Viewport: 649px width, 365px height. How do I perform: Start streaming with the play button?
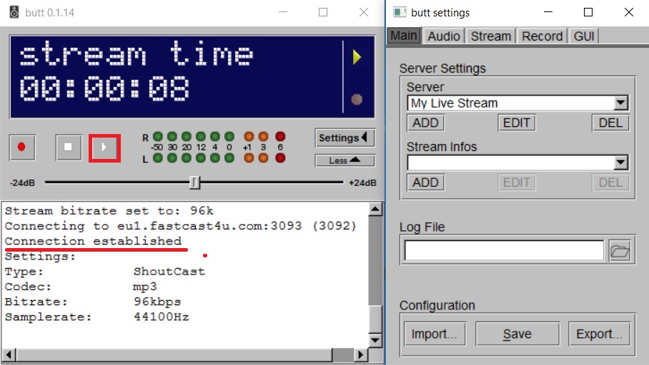(104, 148)
